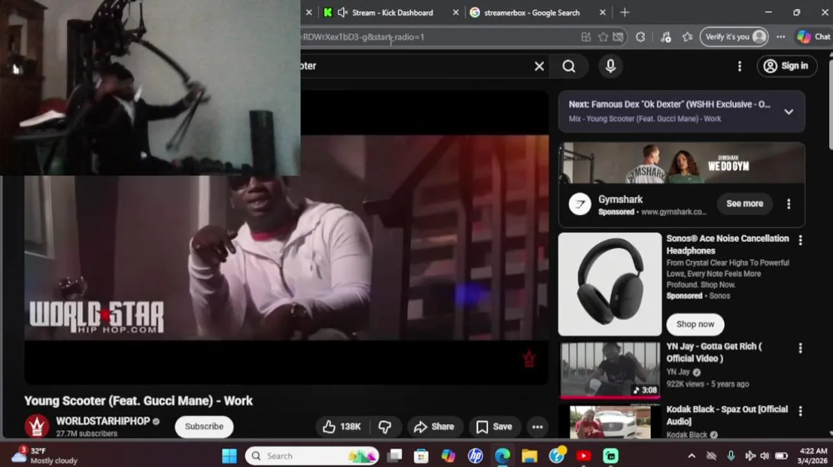Screen dimensions: 833x467
Task: Open the WORLDSTARHIPHOP channel name link
Action: [x=103, y=421]
